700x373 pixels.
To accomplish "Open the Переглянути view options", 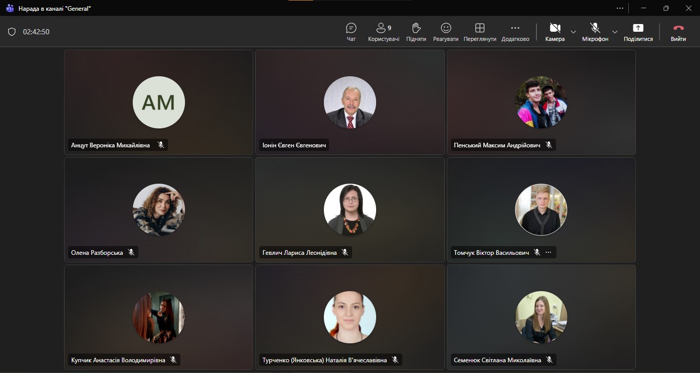I will coord(480,32).
